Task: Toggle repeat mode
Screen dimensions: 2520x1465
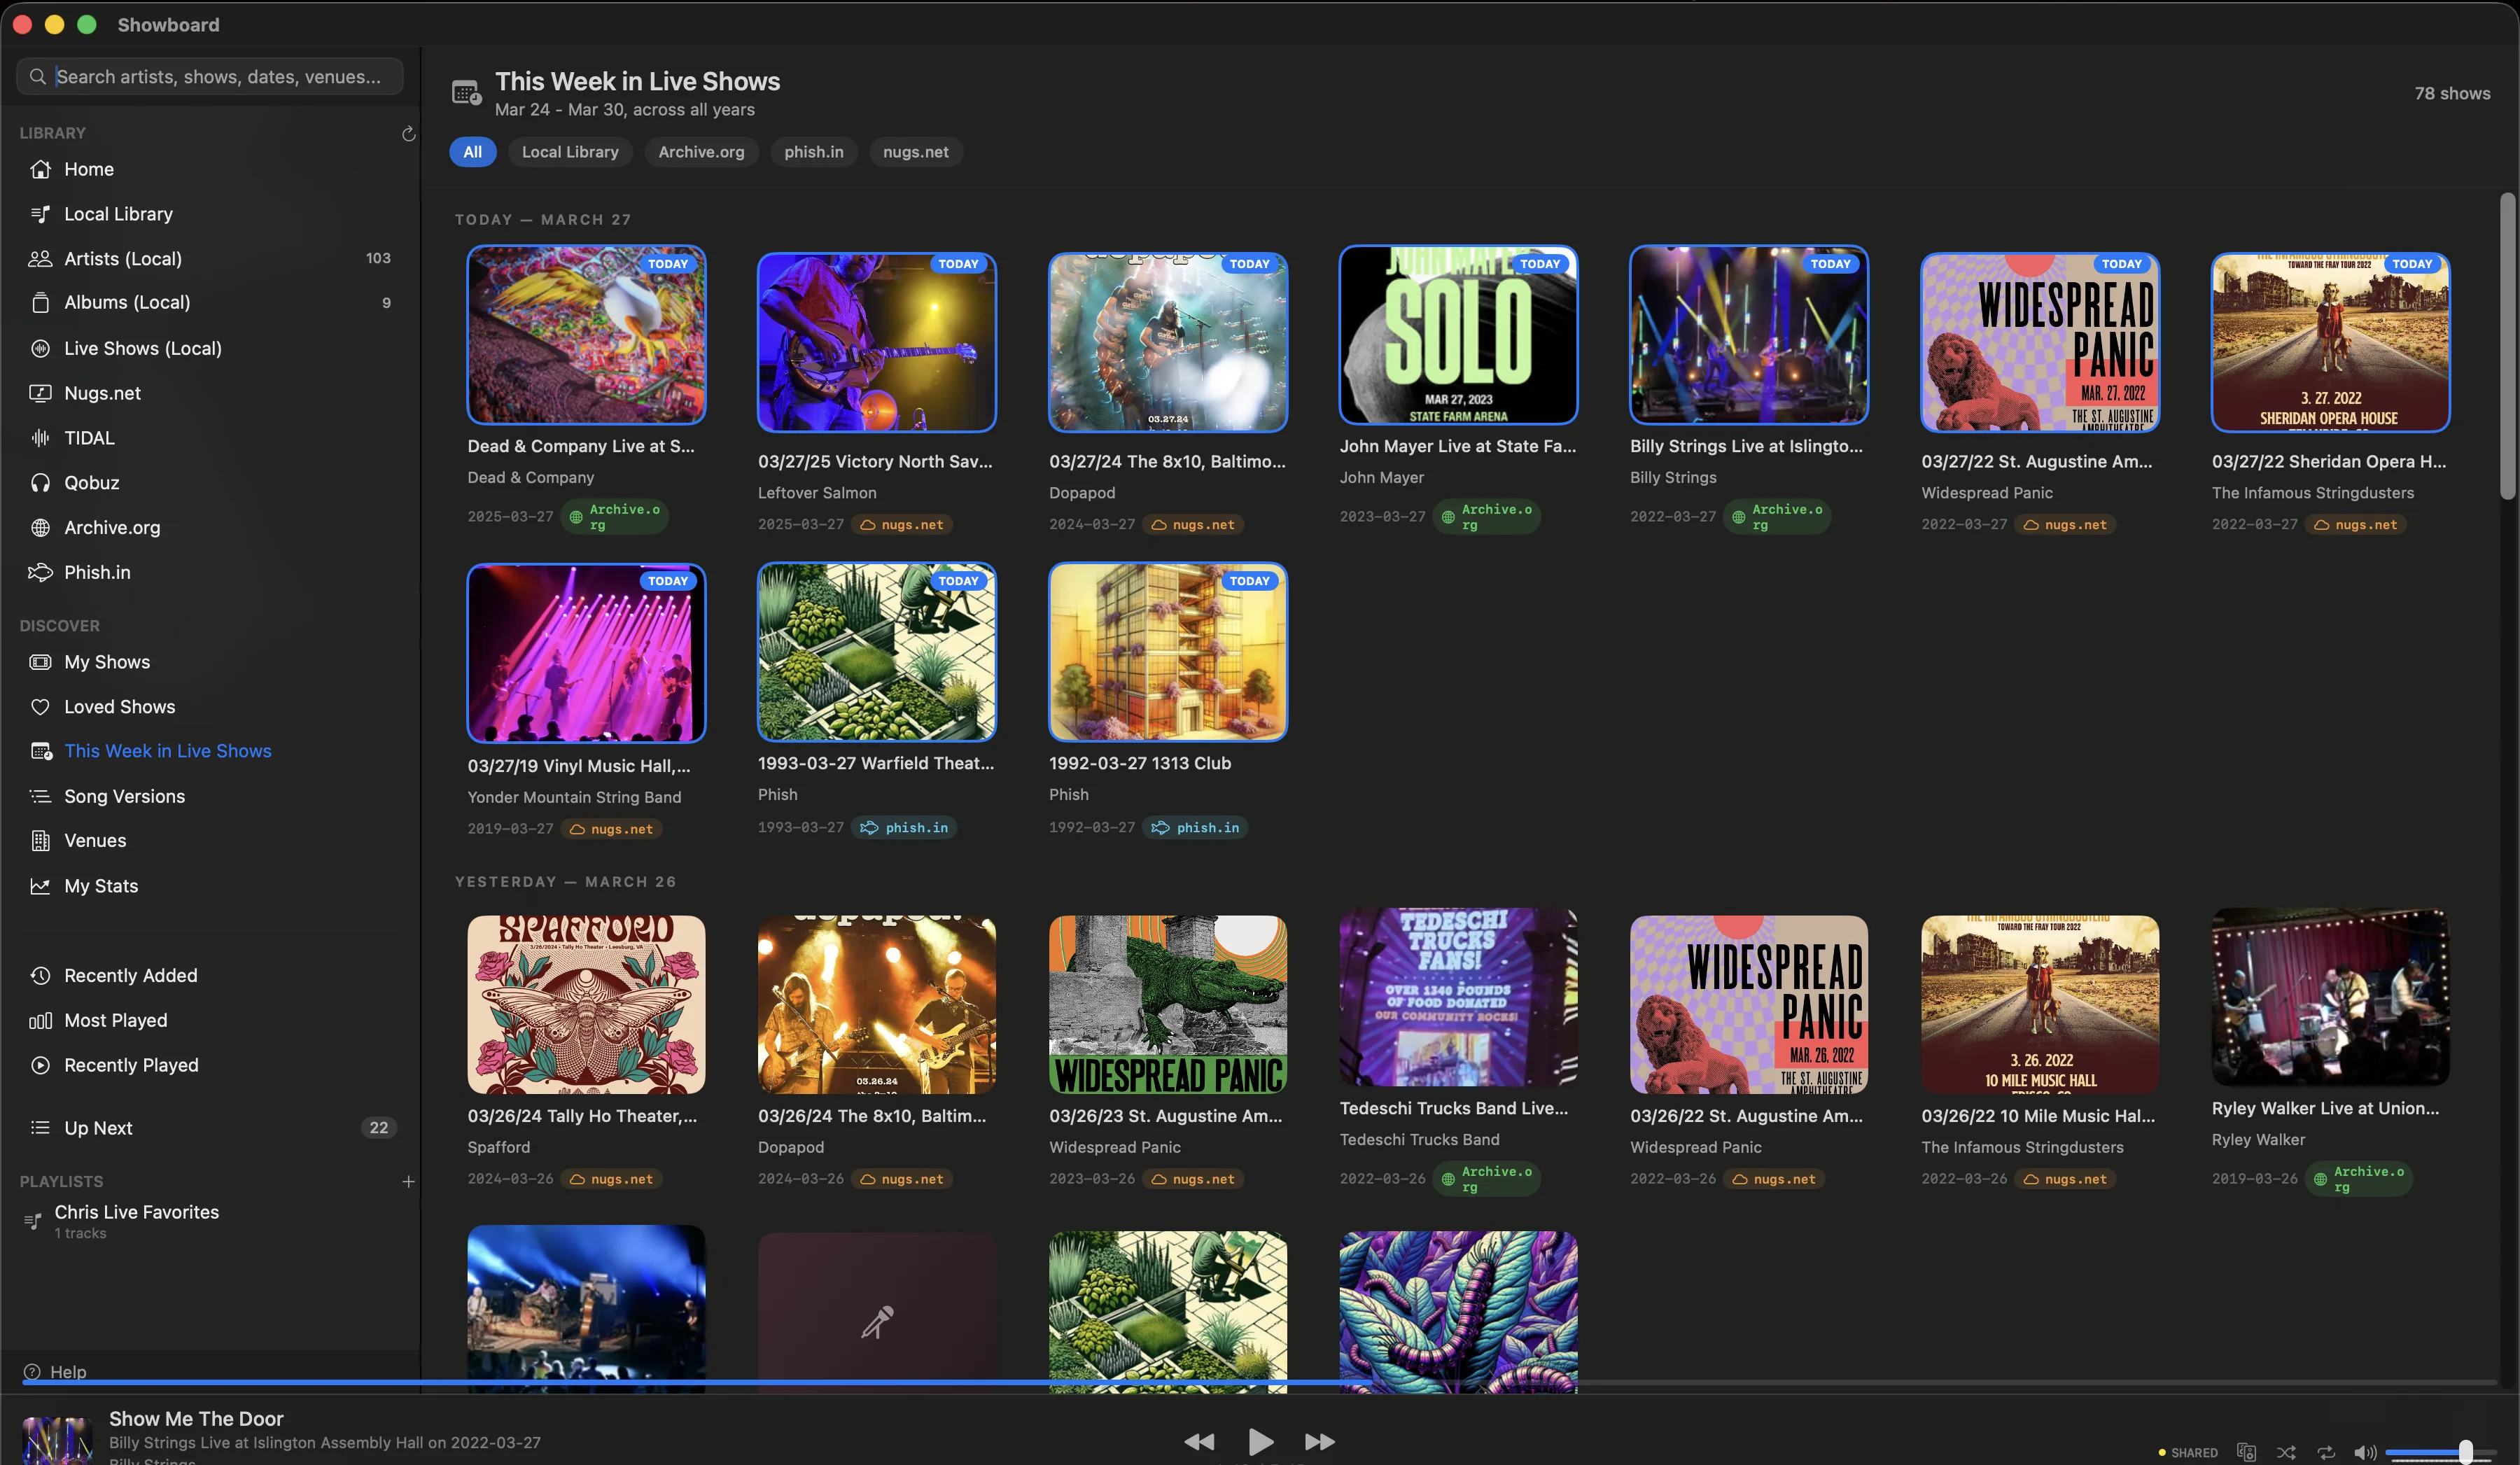Action: pos(2326,1452)
